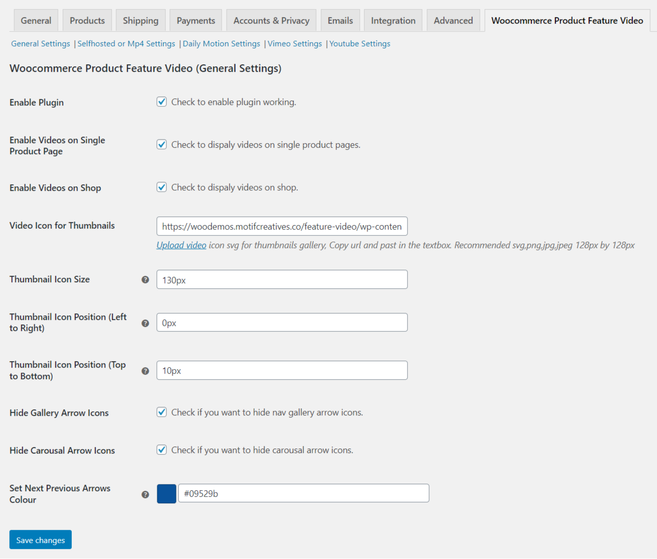
Task: Click help icon beside Thumbnail Icon Size
Action: pyautogui.click(x=145, y=280)
